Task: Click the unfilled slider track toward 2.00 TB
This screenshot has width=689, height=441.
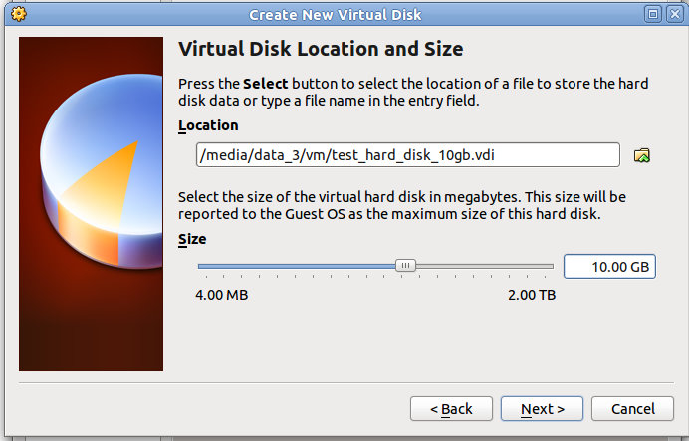Action: 484,266
